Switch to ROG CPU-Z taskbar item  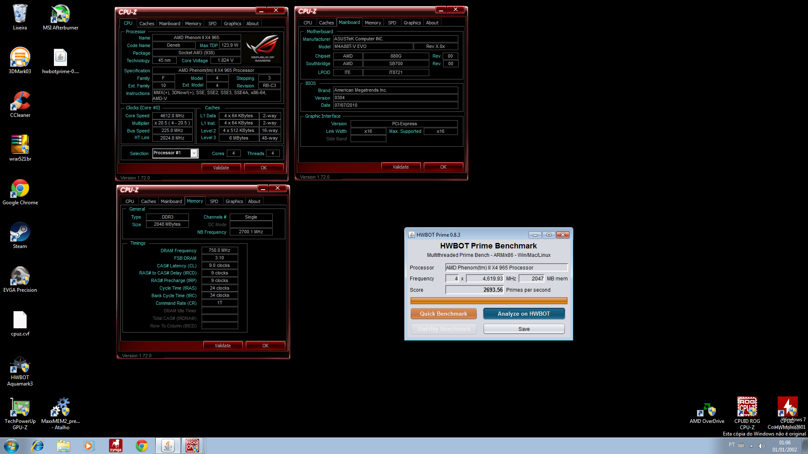coord(192,446)
